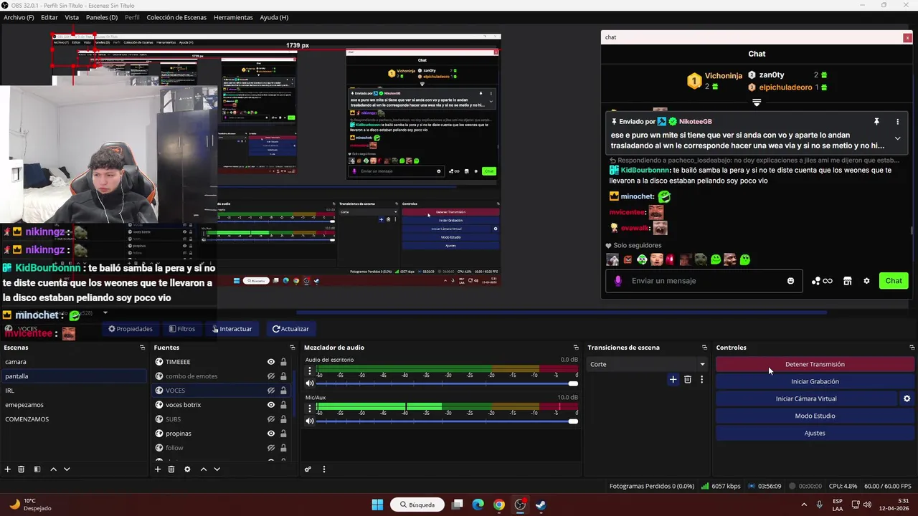Stop the stream with Detener Transmisión

[815, 364]
